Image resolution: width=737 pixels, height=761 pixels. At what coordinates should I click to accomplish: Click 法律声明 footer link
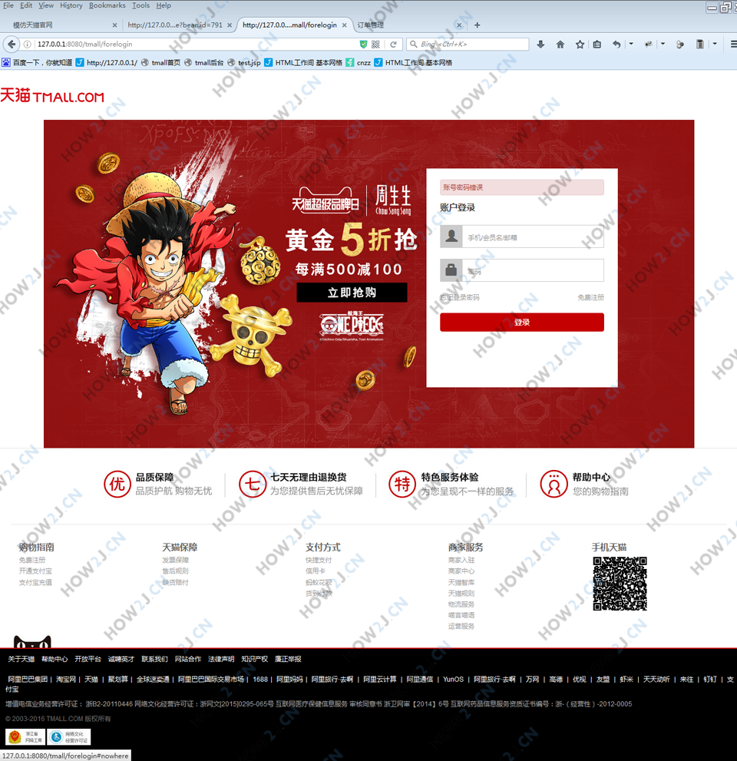tap(221, 659)
